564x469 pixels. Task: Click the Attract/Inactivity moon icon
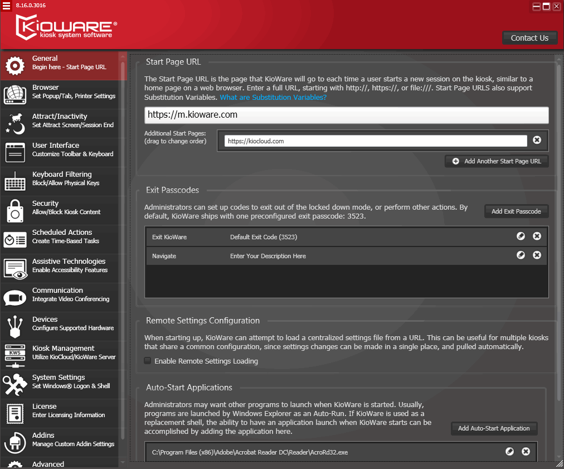(x=14, y=123)
